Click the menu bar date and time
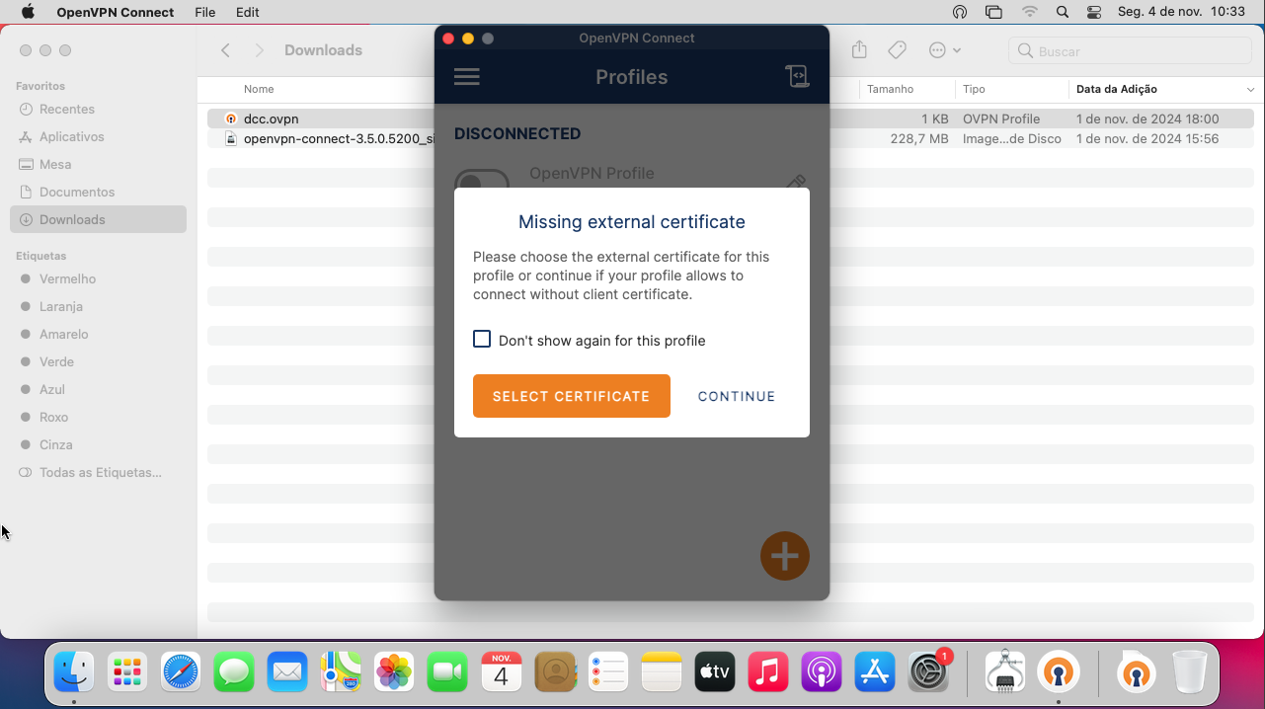Screen dimensions: 1265x709 click(x=1181, y=12)
